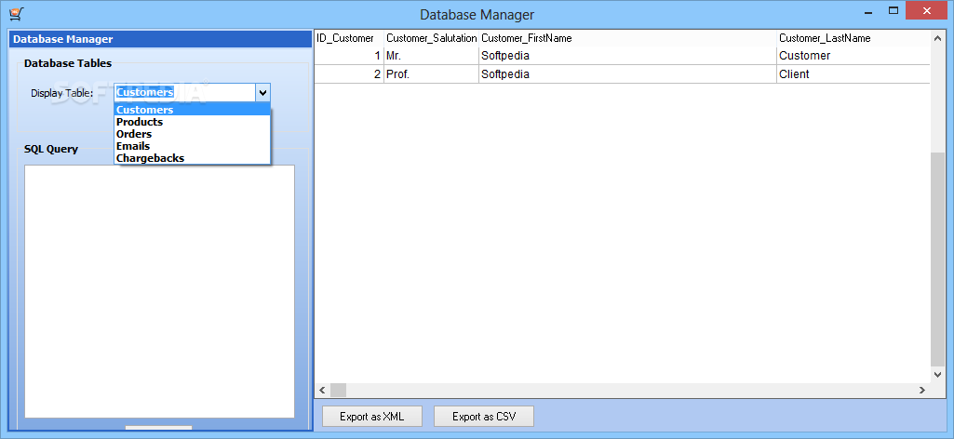The image size is (954, 439).
Task: Click the horizontal scrollbar thumb
Action: [x=338, y=391]
